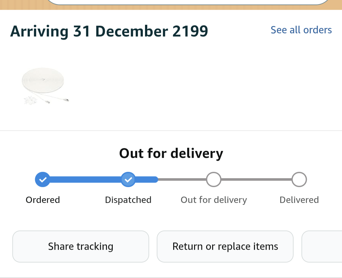The height and width of the screenshot is (278, 342).
Task: Click the Arriving 31 December 2199 heading
Action: click(x=109, y=31)
